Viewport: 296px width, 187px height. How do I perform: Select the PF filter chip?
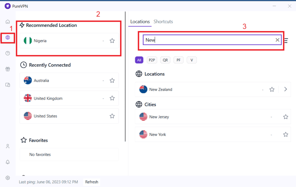pos(178,60)
